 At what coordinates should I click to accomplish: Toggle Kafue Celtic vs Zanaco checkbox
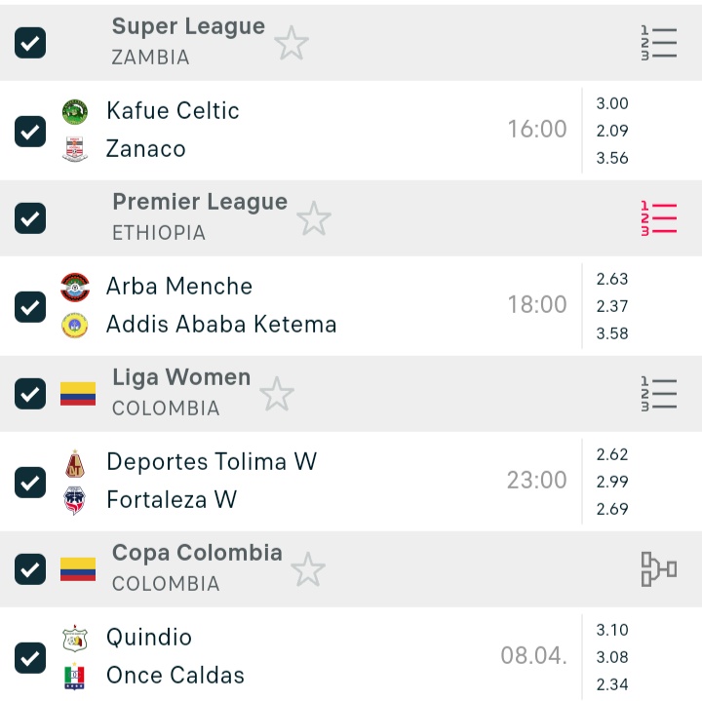30,131
